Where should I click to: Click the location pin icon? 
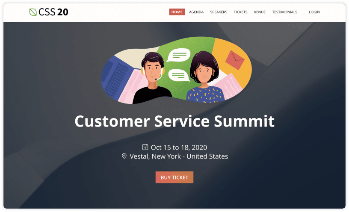point(124,156)
